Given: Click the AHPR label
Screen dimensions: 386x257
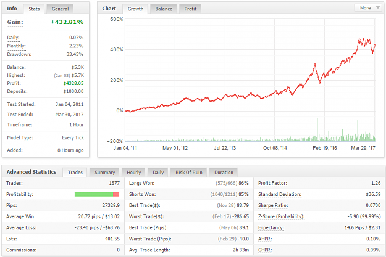Looking at the screenshot, I should [x=265, y=239].
